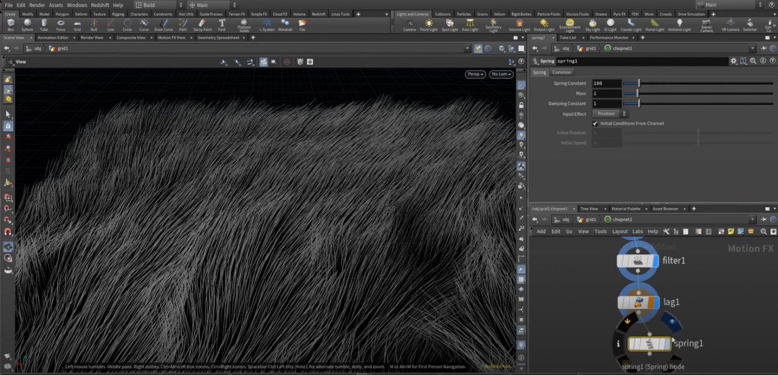778x375 pixels.
Task: Expand the scene view path dropdown arrow
Action: pyautogui.click(x=467, y=49)
